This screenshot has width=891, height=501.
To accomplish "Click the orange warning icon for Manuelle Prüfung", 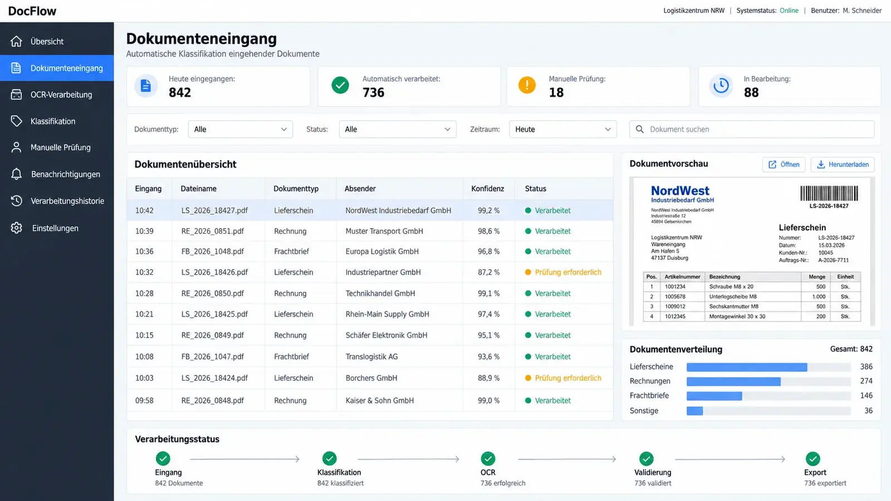I will pyautogui.click(x=527, y=85).
